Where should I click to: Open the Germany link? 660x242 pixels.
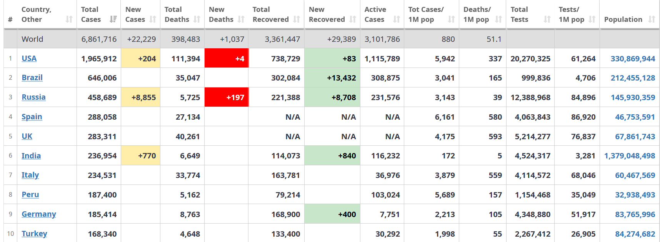[x=39, y=214]
